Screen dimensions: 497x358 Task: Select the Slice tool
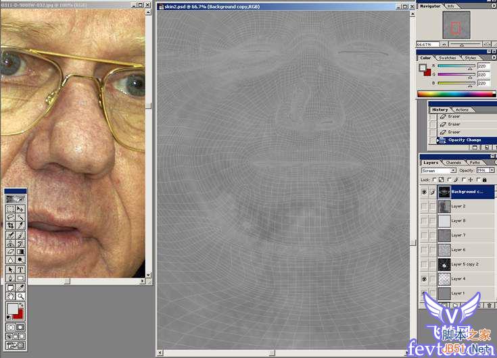20,226
